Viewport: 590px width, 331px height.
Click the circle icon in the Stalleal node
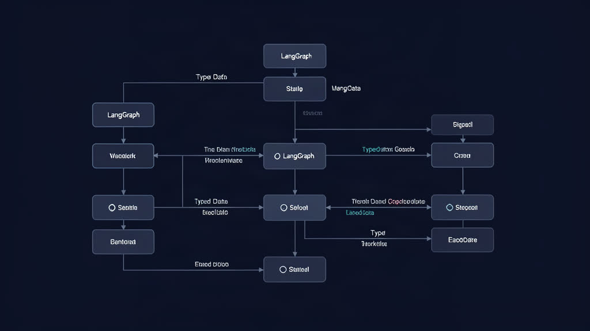pos(283,270)
